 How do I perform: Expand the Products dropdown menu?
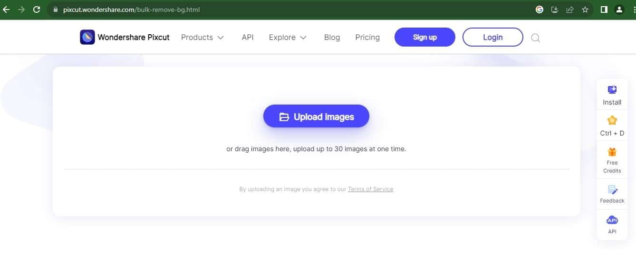coord(202,38)
